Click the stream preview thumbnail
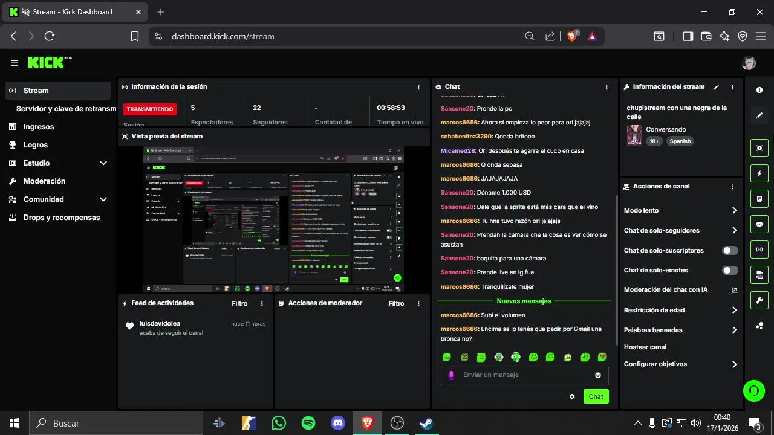Screen dimensions: 774x435 pyautogui.click(x=273, y=219)
